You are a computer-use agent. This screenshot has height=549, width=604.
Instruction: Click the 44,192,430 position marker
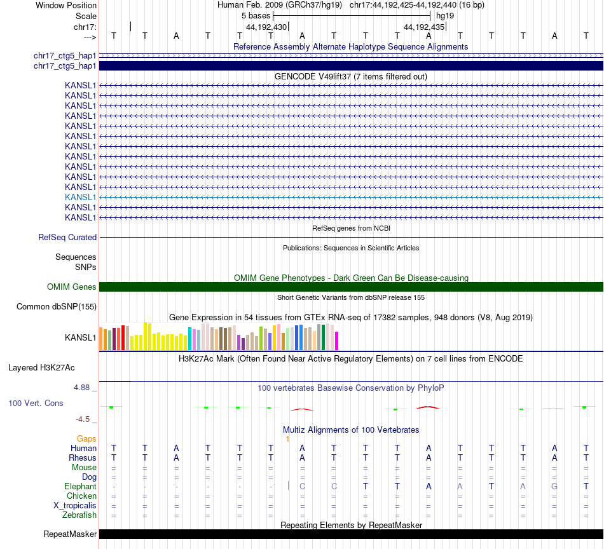coord(266,27)
